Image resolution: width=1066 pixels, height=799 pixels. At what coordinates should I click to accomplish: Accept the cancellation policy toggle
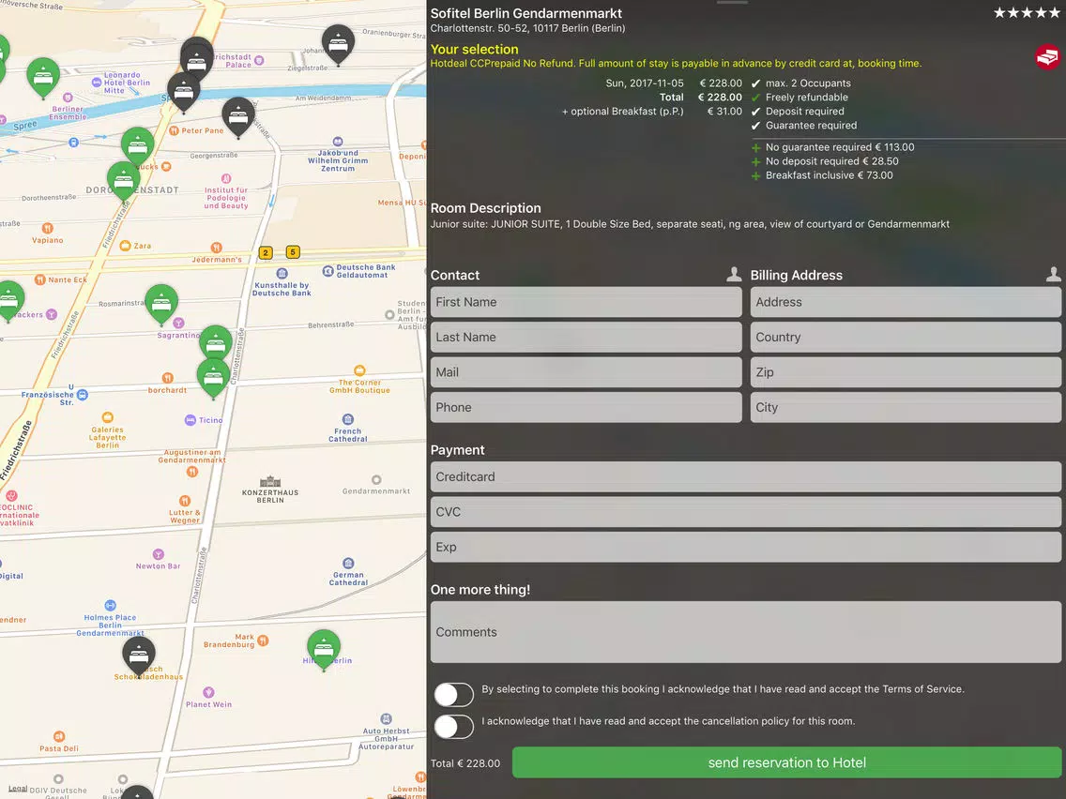[454, 727]
